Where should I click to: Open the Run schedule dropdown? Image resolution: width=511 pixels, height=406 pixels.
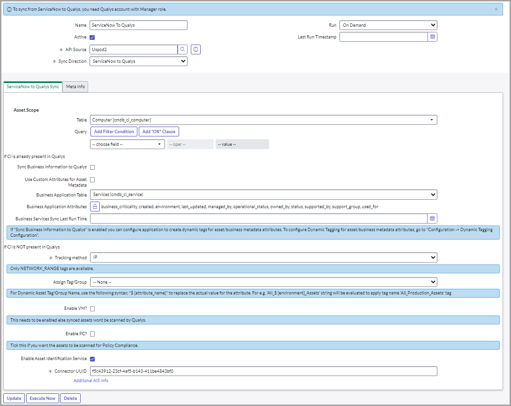(x=388, y=25)
